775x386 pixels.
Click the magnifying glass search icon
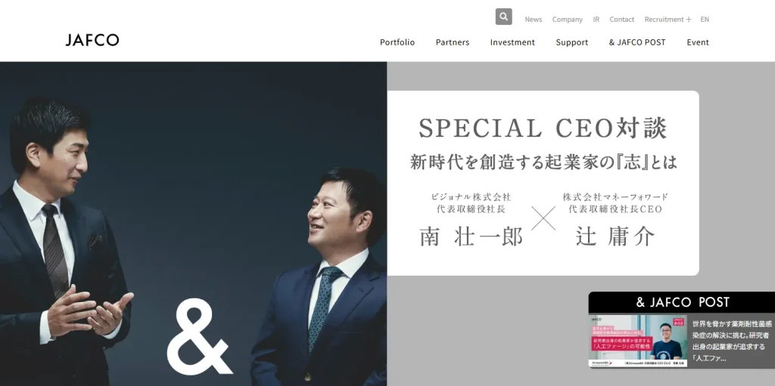click(x=503, y=17)
